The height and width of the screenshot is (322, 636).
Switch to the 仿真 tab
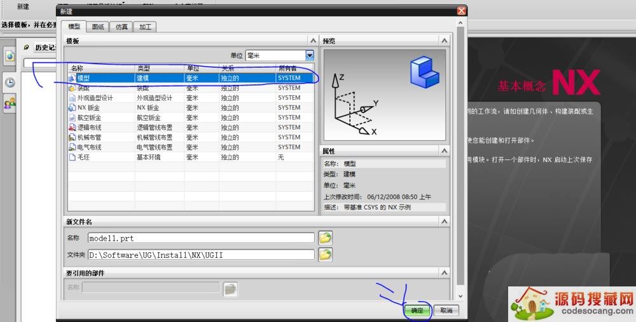(121, 27)
